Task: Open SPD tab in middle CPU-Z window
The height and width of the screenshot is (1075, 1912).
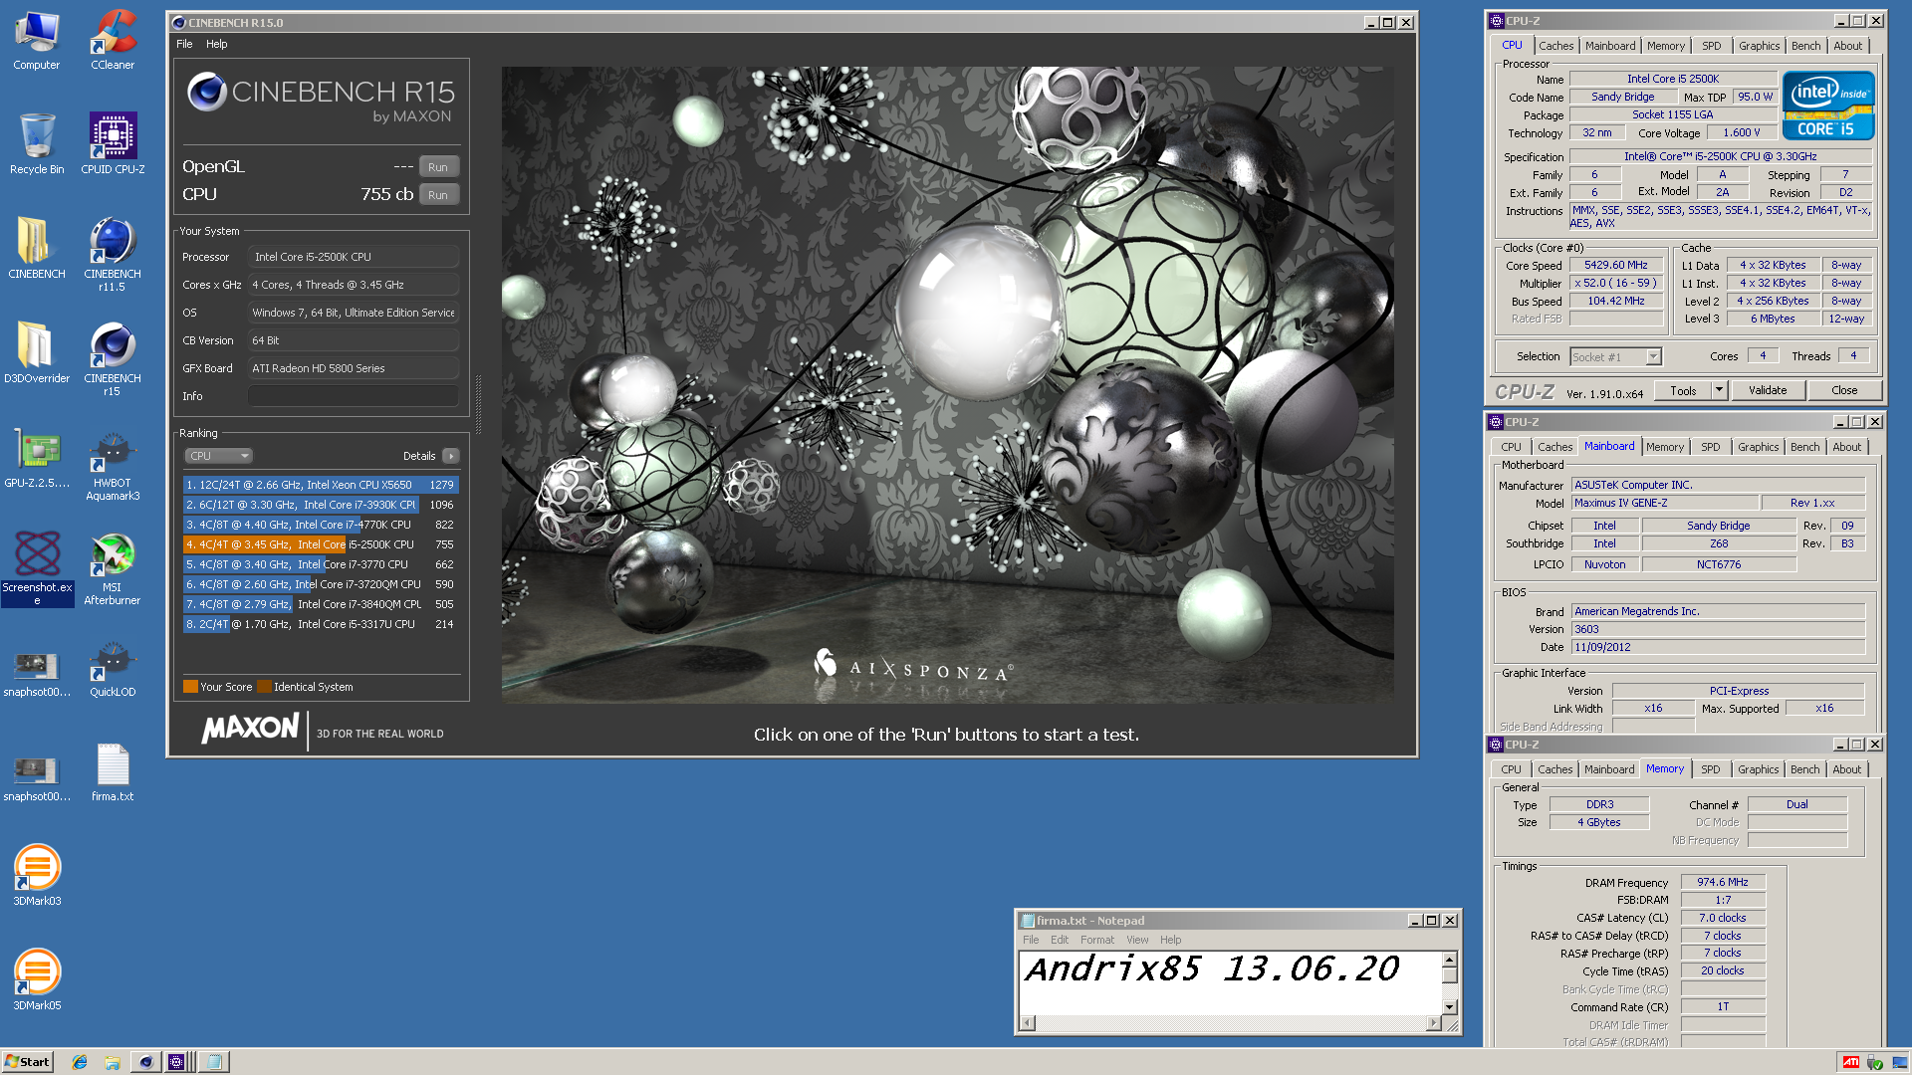Action: (x=1710, y=447)
